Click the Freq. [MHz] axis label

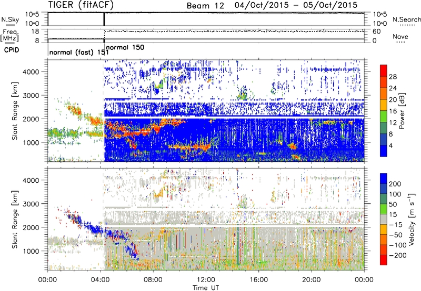[9, 35]
